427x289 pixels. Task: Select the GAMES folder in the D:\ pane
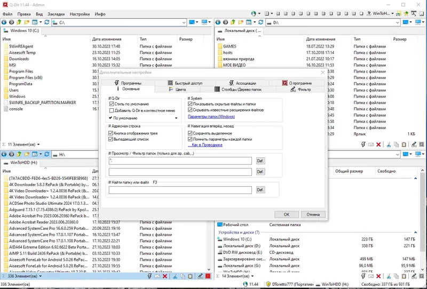click(x=230, y=46)
